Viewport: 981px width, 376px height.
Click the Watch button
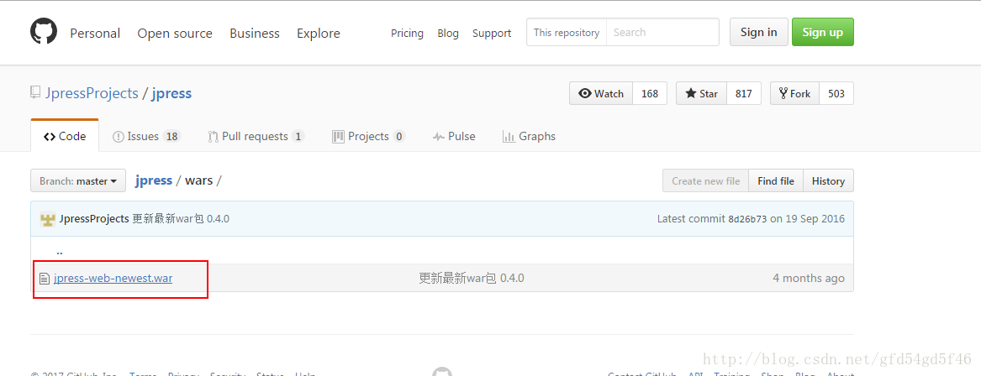click(601, 93)
